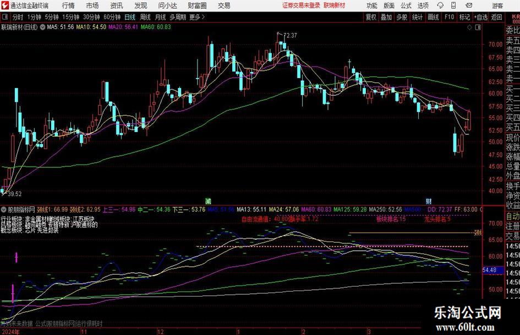Screen dimensions: 520x335
Task: Open the 交易 menu
Action: (224, 6)
